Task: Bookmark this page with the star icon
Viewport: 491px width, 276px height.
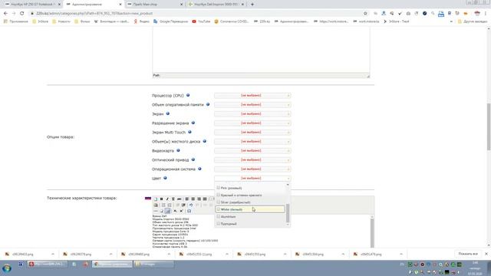Action: [365, 14]
